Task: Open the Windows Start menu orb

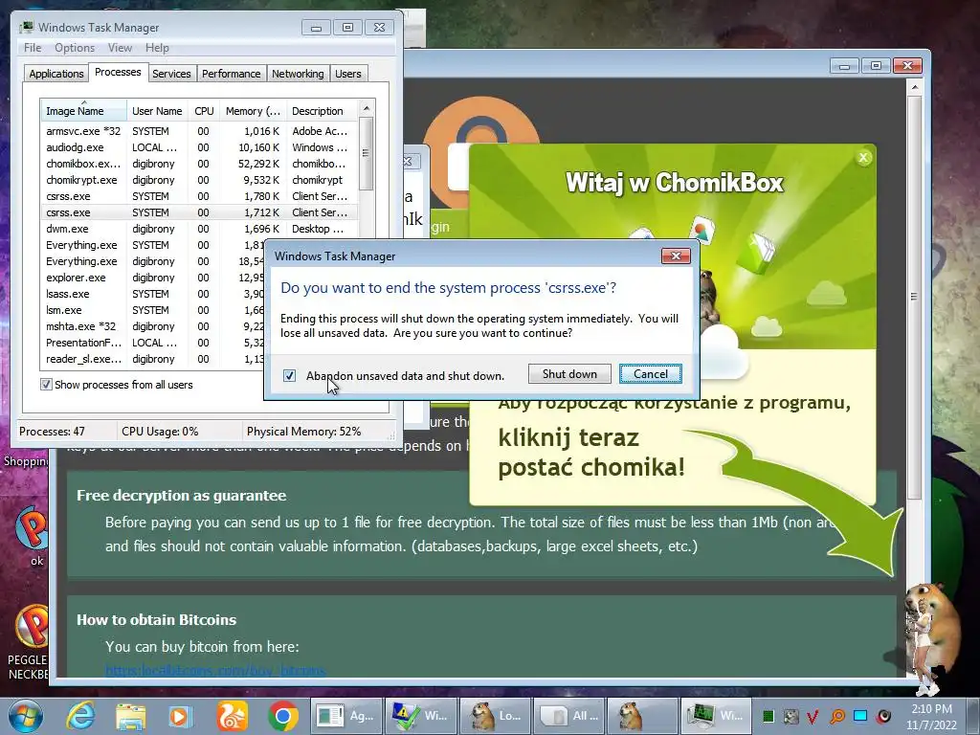Action: (26, 716)
